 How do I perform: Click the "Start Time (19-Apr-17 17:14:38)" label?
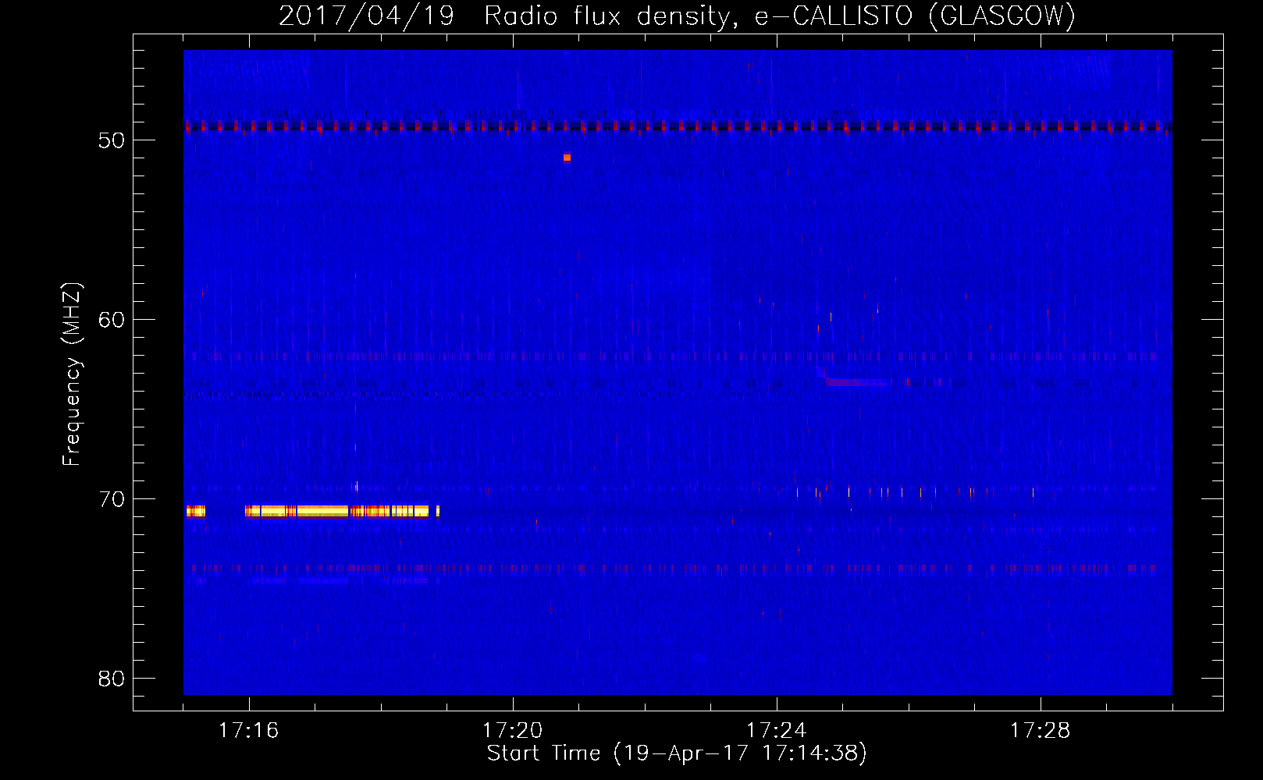(677, 753)
